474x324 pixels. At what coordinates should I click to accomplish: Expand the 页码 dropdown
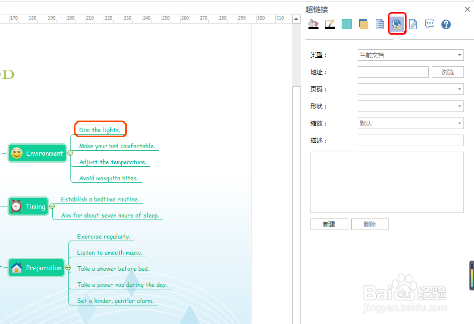(459, 89)
